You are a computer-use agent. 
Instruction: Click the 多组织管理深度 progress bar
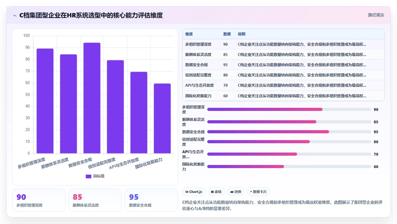pyautogui.click(x=289, y=109)
